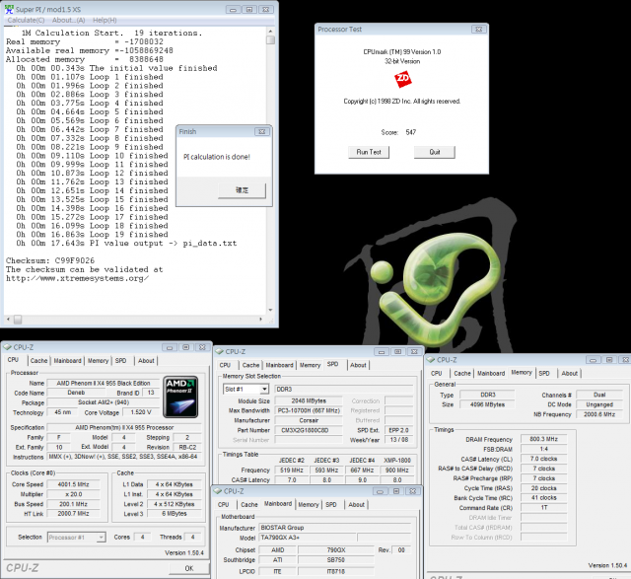Click the Checksum: C99F9026 line in Super PI
Screen dimensions: 631x579
[50, 260]
